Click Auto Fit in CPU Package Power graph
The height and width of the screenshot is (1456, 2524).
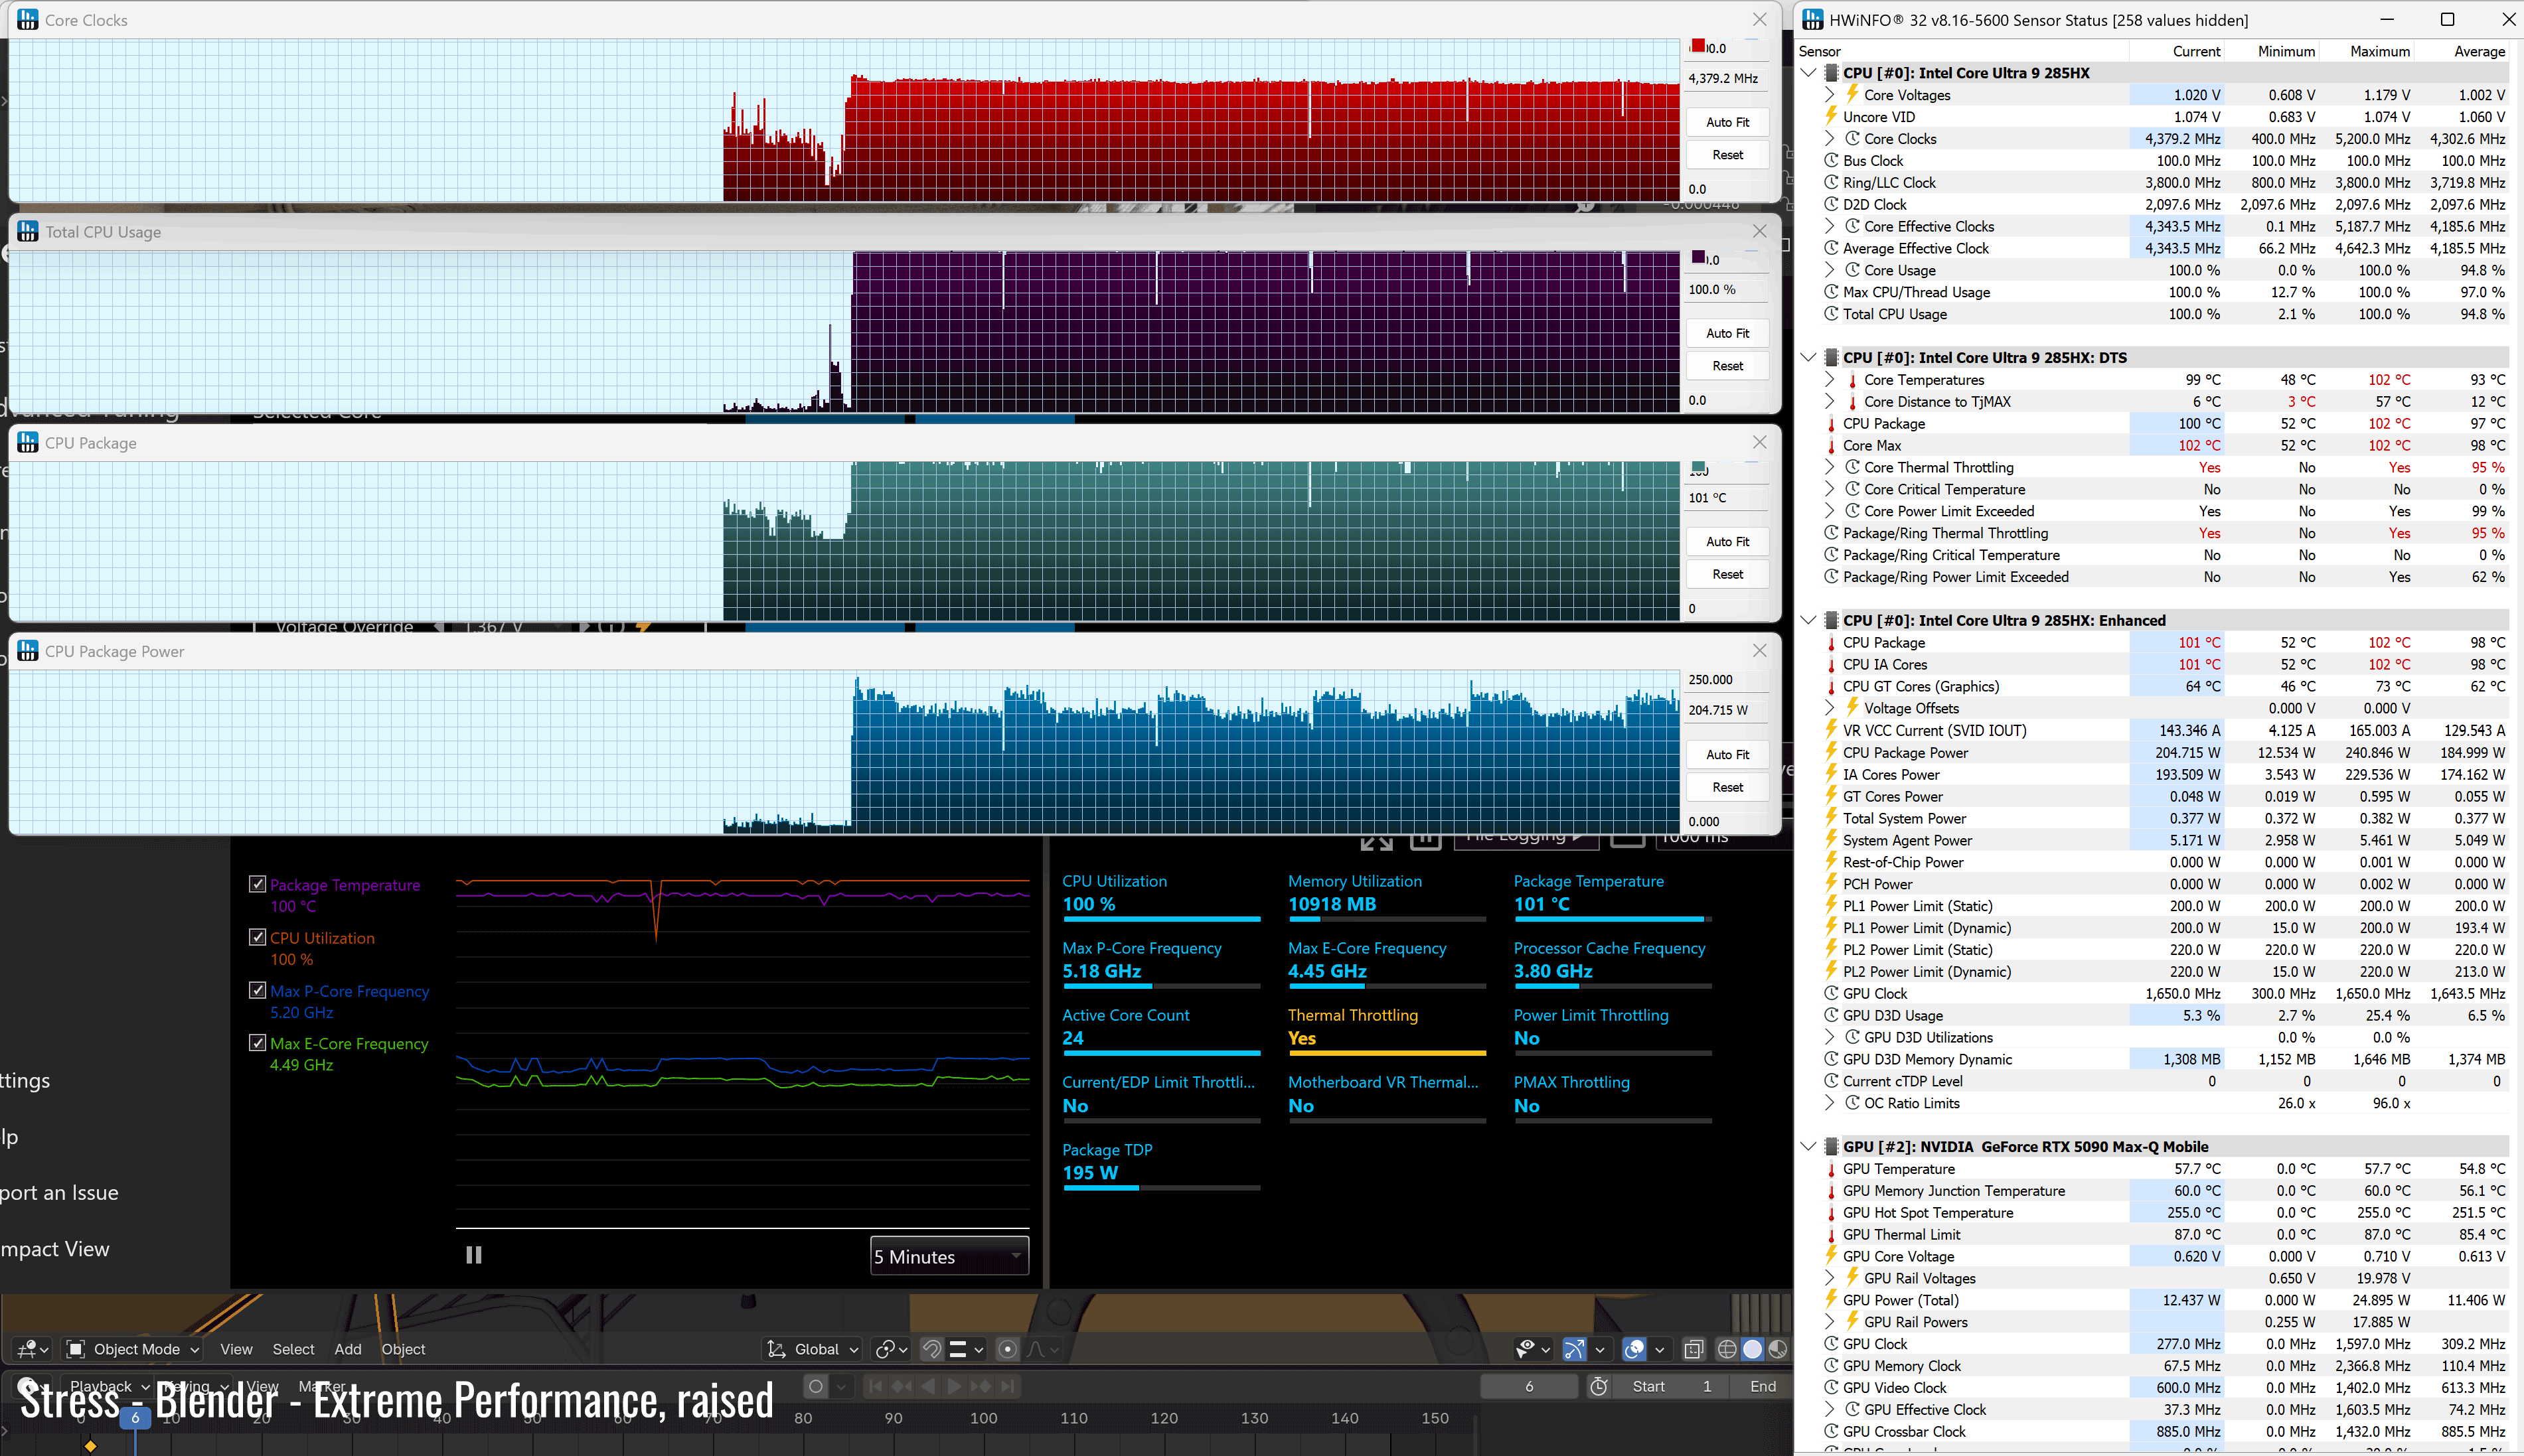pyautogui.click(x=1727, y=754)
